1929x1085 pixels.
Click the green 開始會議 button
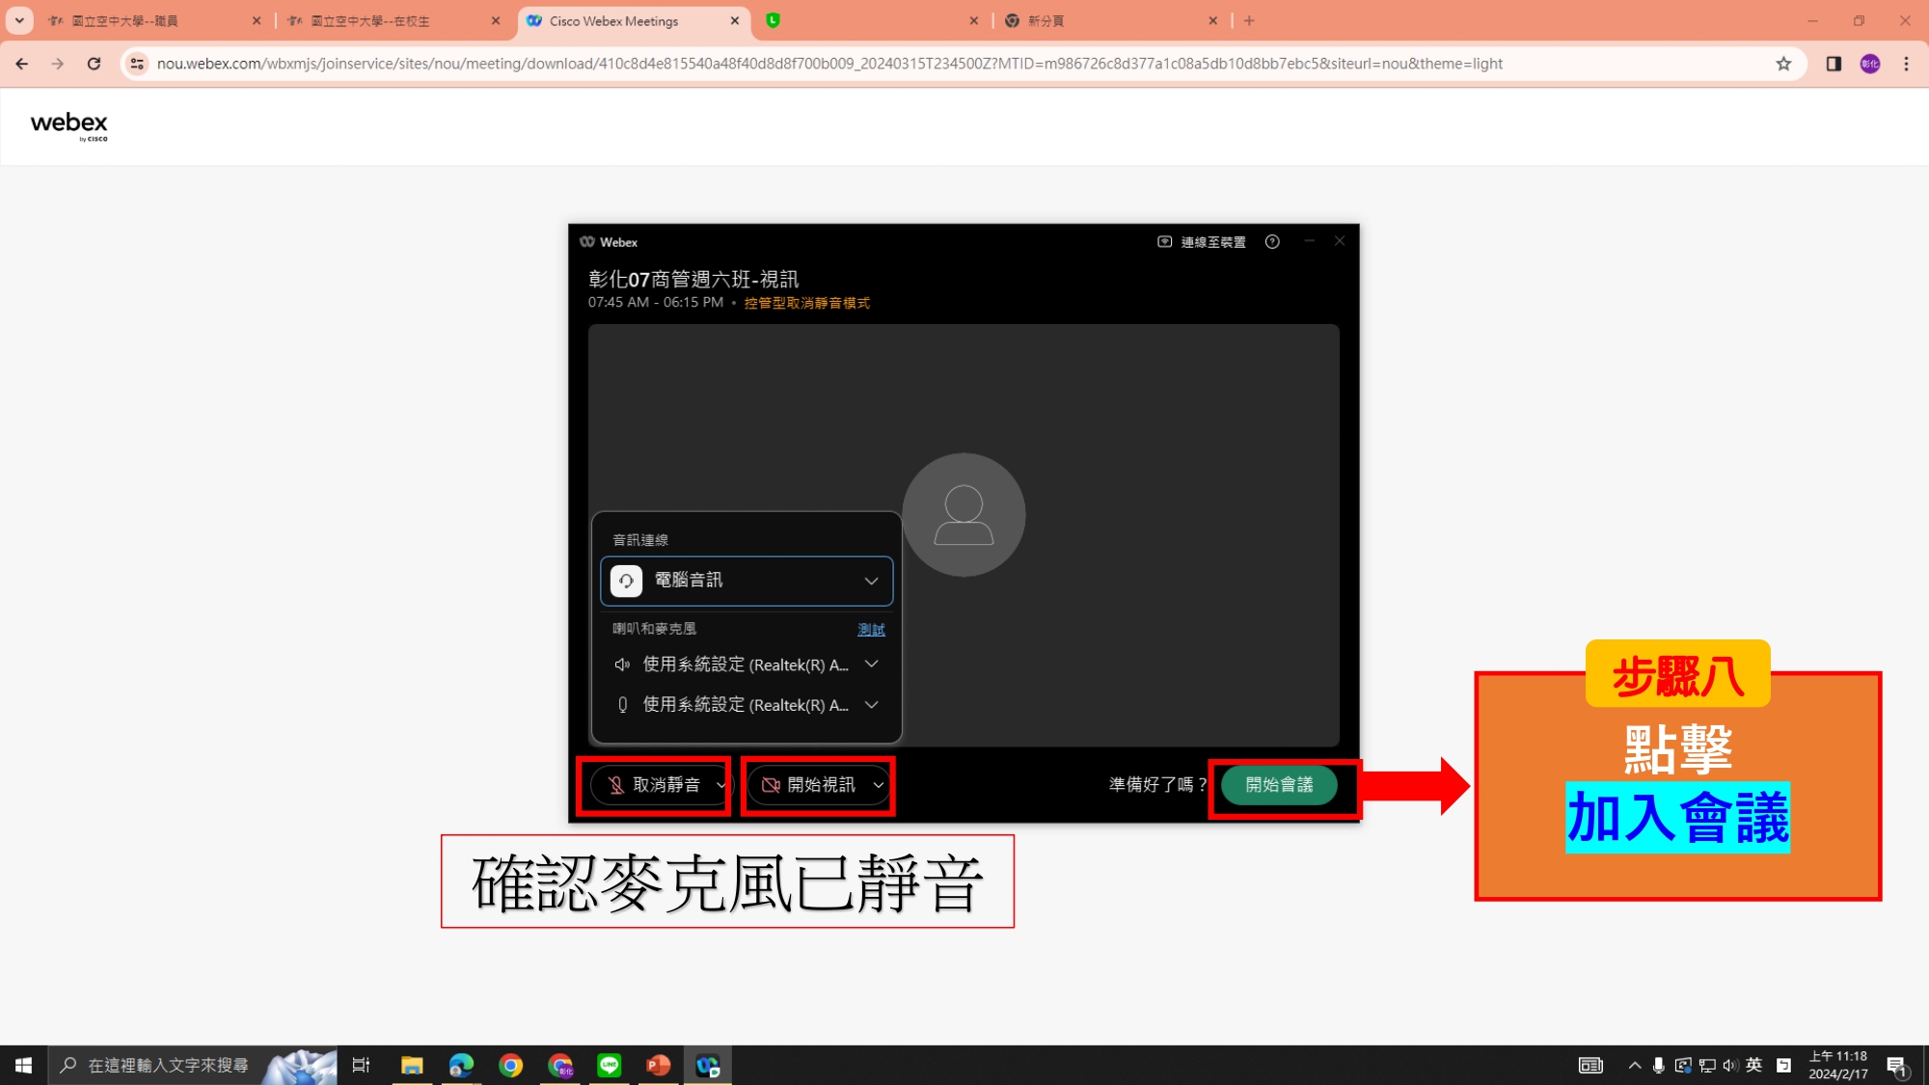1279,785
